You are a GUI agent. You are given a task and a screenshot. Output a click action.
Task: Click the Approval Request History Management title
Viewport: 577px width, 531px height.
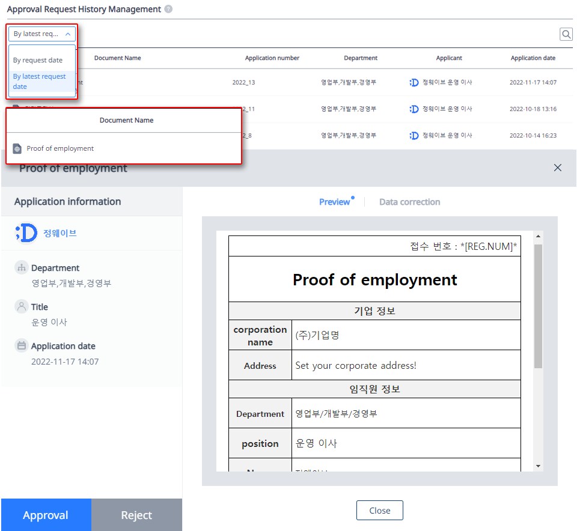pos(84,9)
